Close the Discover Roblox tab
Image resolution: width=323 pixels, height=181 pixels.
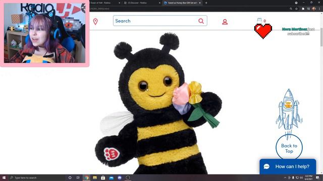click(159, 3)
